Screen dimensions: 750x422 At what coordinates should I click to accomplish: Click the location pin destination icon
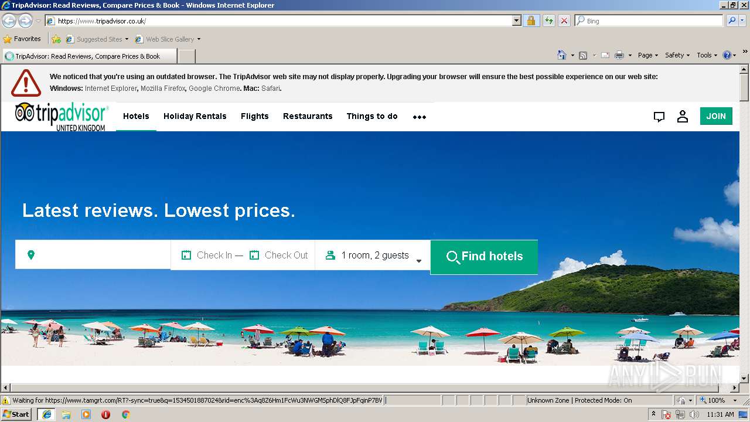pyautogui.click(x=31, y=255)
